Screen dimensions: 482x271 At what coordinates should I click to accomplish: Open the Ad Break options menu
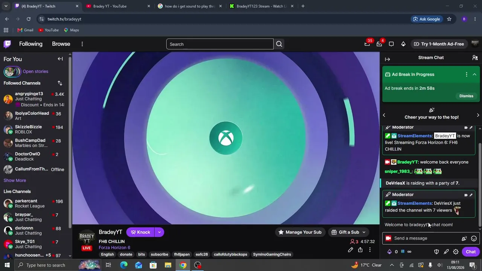[x=467, y=75]
